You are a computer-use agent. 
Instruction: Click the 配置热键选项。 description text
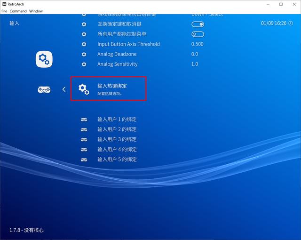click(x=110, y=94)
